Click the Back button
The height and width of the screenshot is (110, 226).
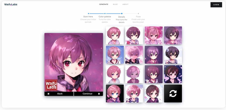pos(59,94)
